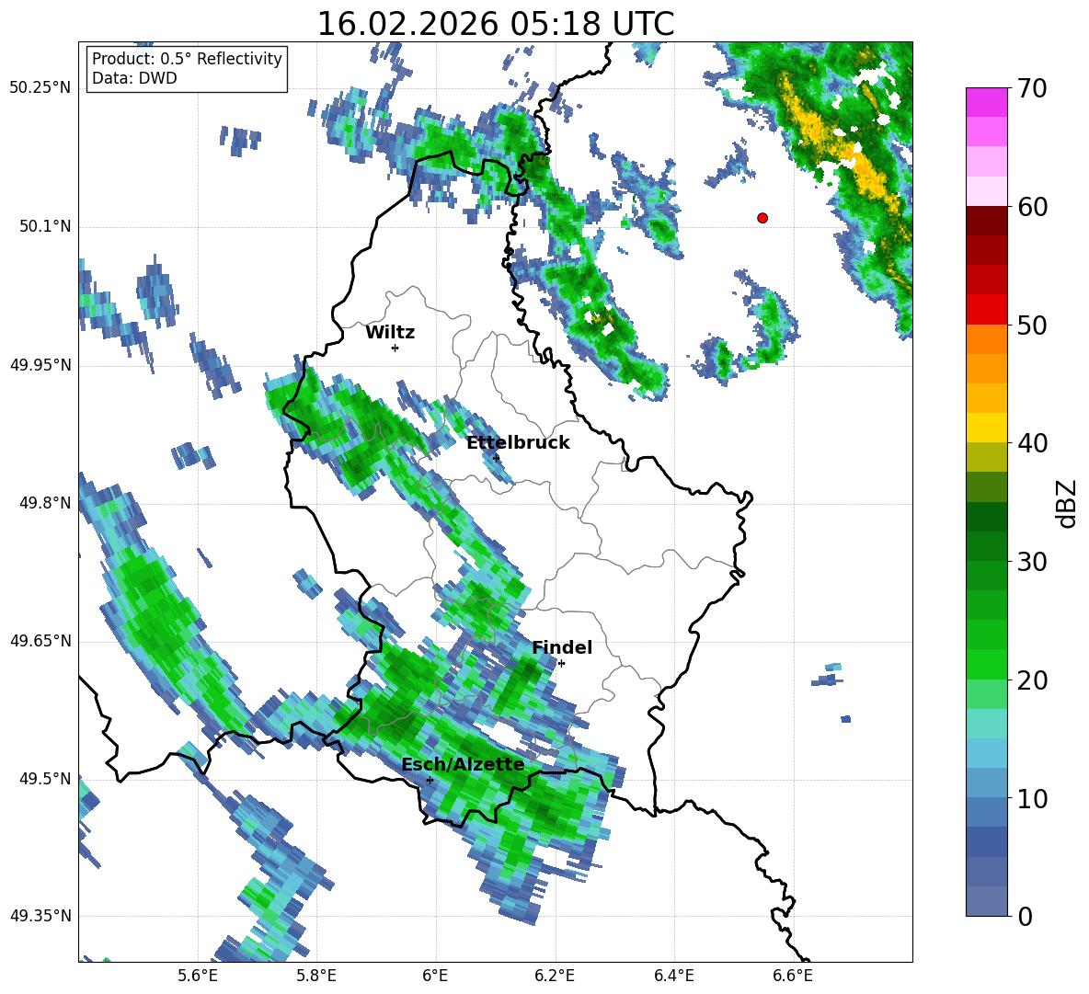Image resolution: width=1089 pixels, height=994 pixels.
Task: Click the 50.1°N latitude label
Action: [44, 226]
